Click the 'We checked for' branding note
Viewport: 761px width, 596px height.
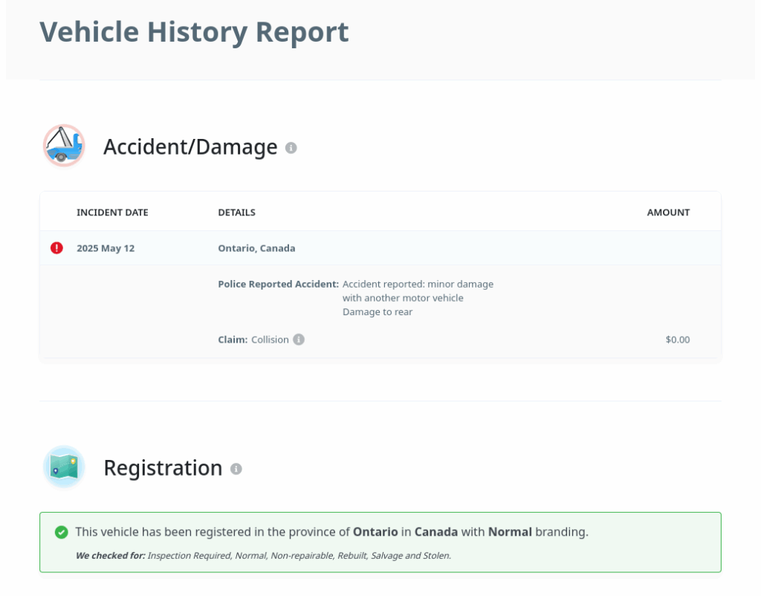click(263, 555)
